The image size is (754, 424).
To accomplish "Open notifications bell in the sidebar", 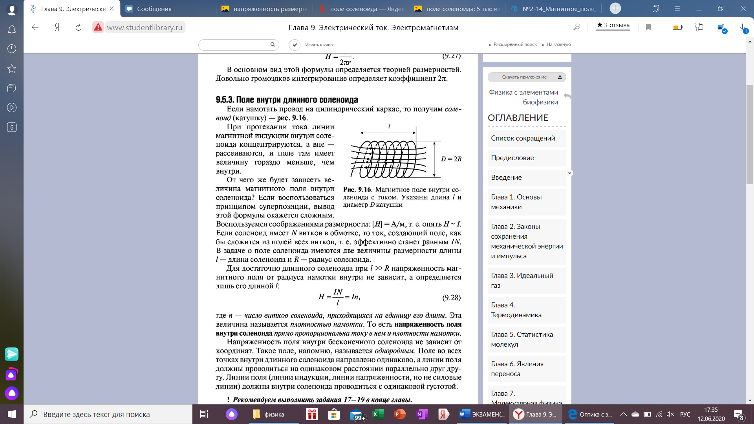I will tap(12, 29).
